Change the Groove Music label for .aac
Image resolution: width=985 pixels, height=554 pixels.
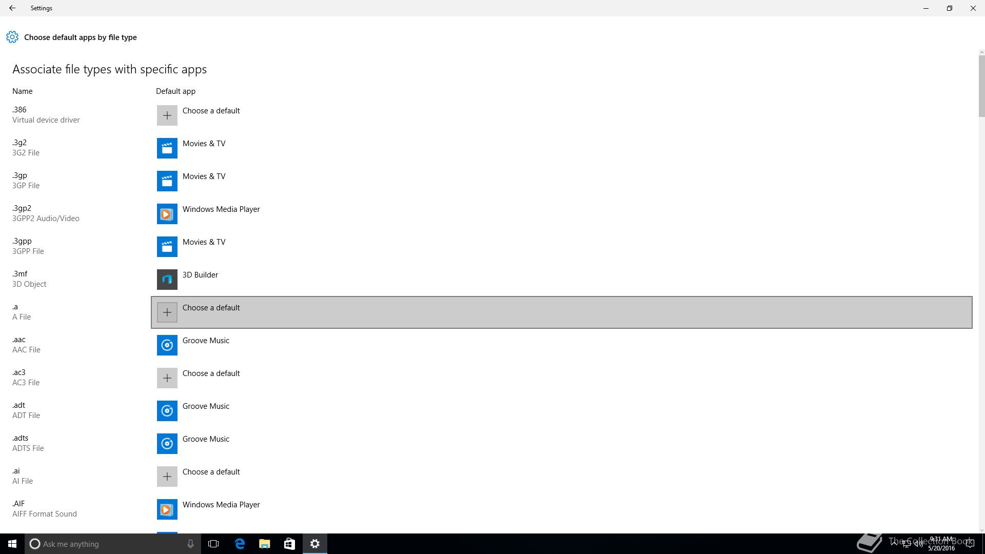(206, 341)
